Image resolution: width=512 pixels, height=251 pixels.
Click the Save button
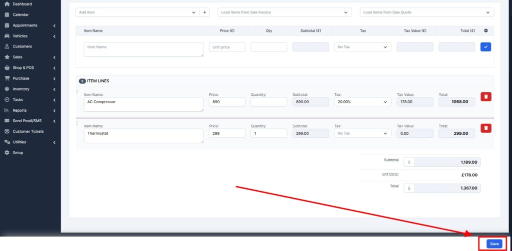coord(494,244)
